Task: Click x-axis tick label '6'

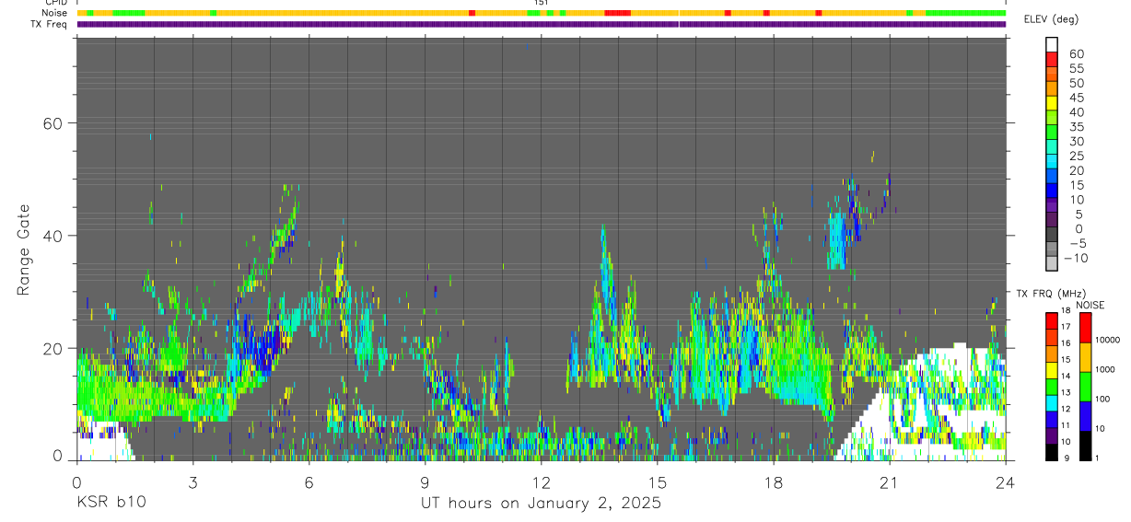Action: [x=309, y=482]
